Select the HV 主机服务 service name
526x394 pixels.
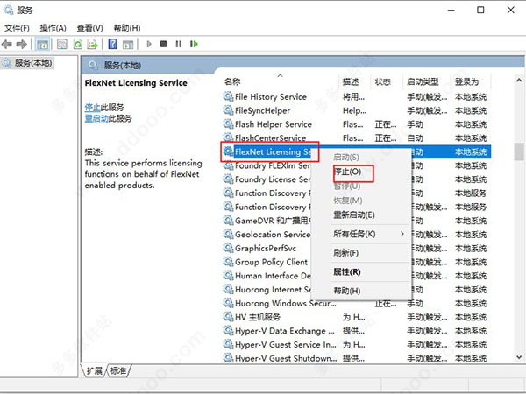257,317
